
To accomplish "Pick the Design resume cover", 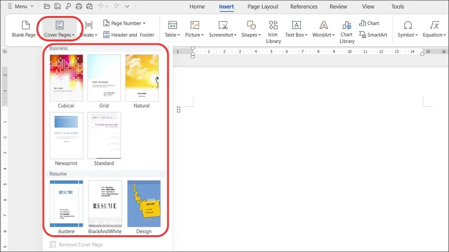I will tap(144, 203).
